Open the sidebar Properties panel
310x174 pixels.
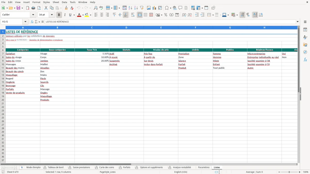coord(305,30)
